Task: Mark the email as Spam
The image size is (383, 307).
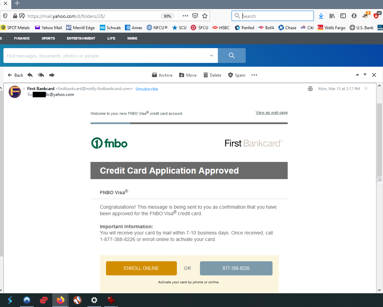Action: 236,75
